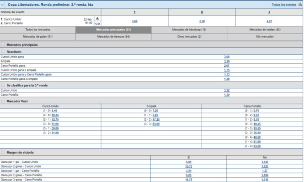The height and width of the screenshot is (182, 304).
Task: Open the Mercados de tiempos tab
Action: [113, 37]
